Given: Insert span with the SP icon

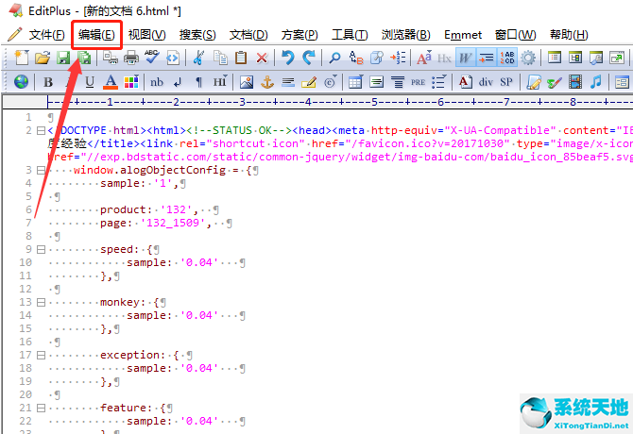Looking at the screenshot, I should click(x=505, y=82).
